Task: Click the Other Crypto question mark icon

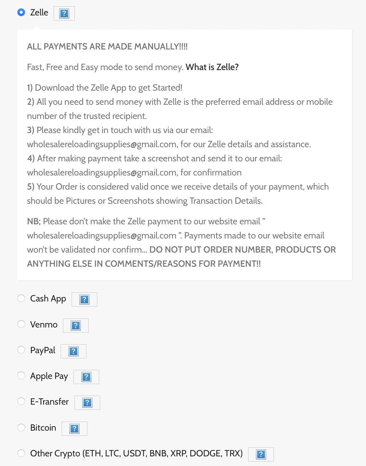Action: (x=261, y=454)
